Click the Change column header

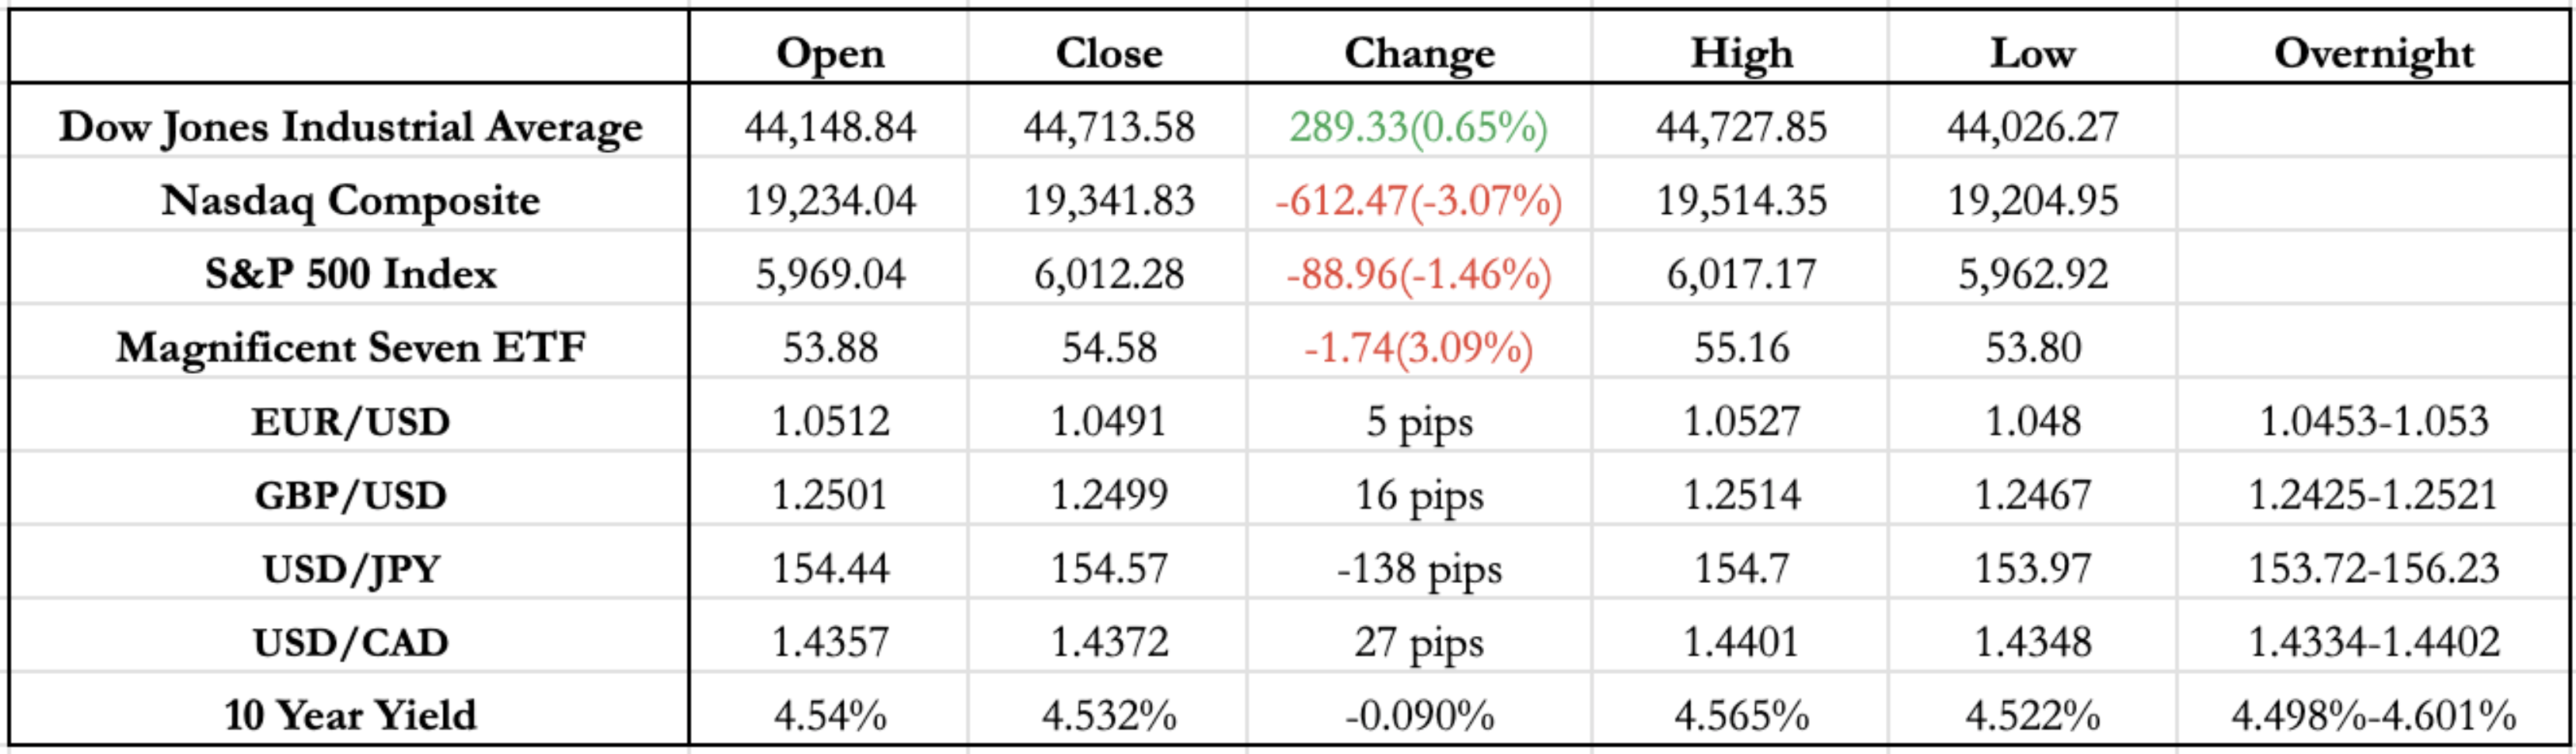click(1419, 53)
